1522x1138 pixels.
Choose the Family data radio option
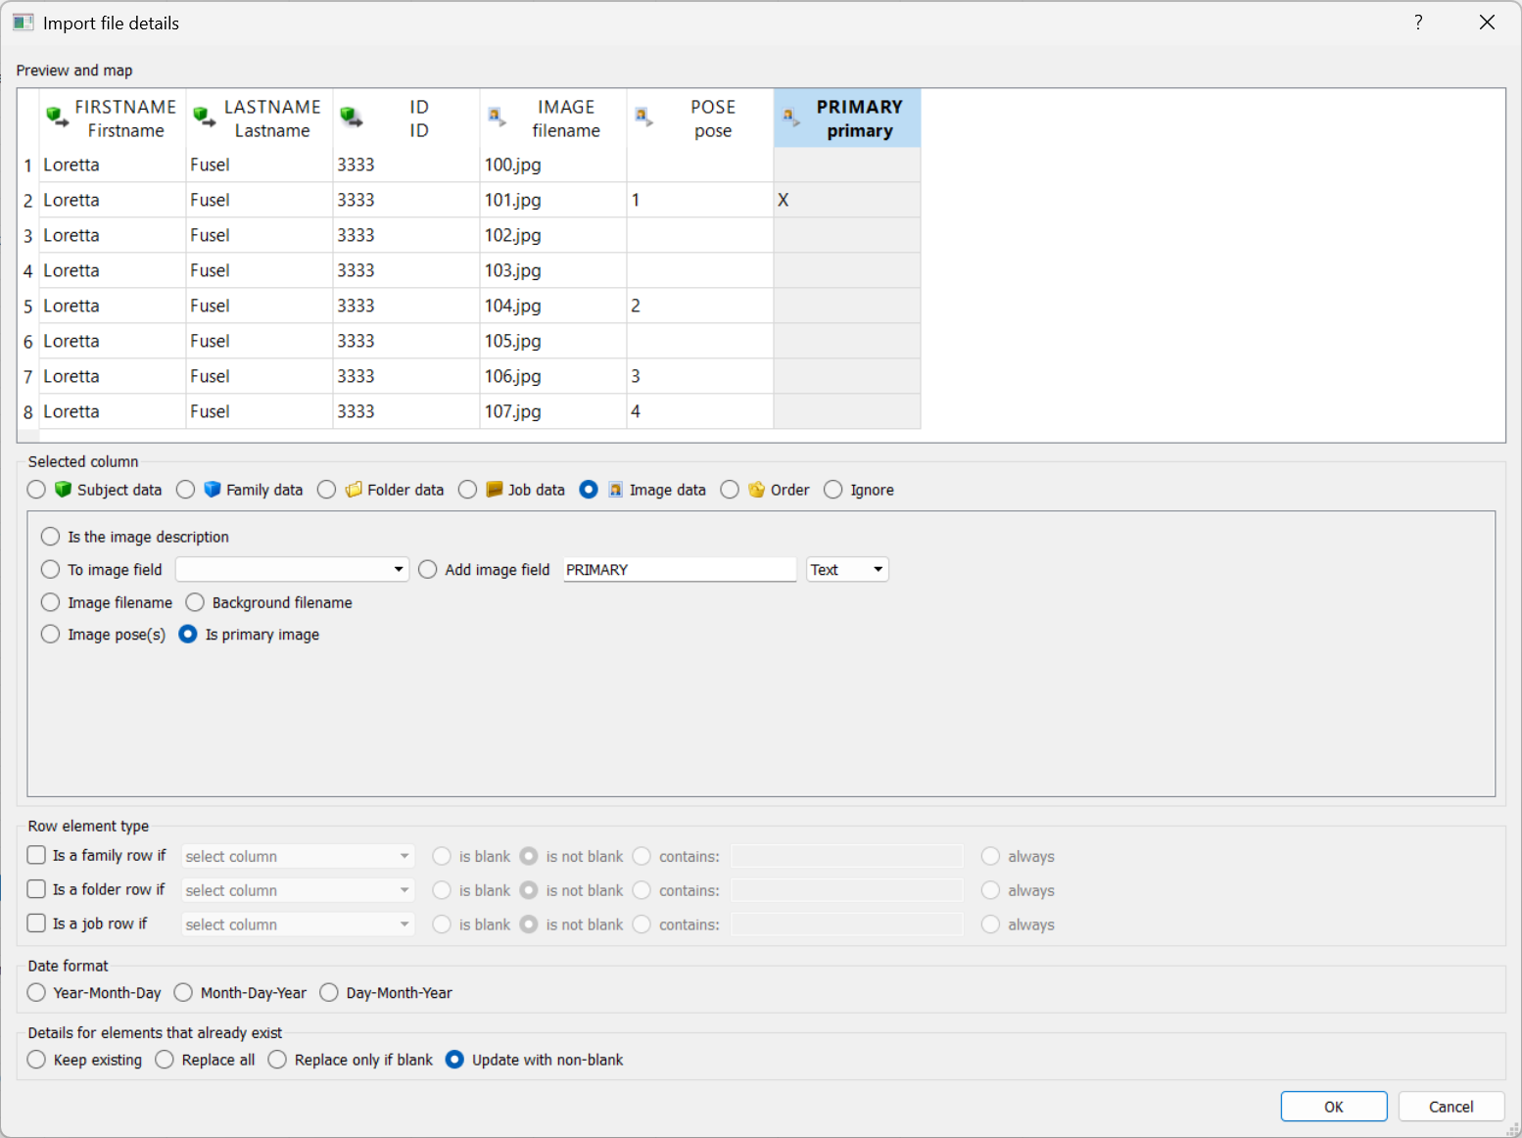185,490
